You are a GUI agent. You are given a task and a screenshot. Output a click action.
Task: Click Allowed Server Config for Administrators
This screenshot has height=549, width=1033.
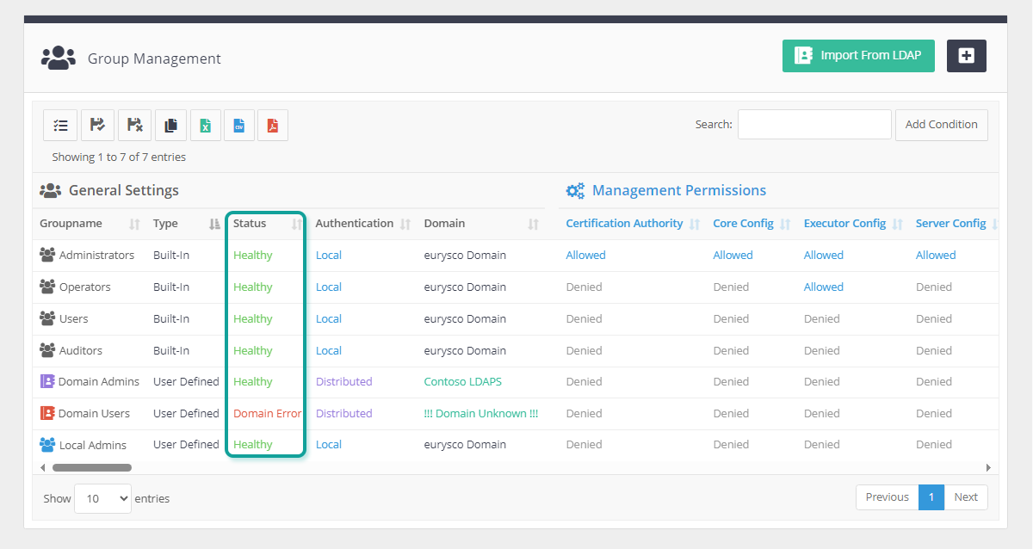coord(936,255)
